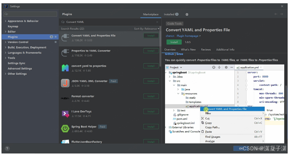Open the What's New tab
The width and height of the screenshot is (290, 160).
(188, 50)
